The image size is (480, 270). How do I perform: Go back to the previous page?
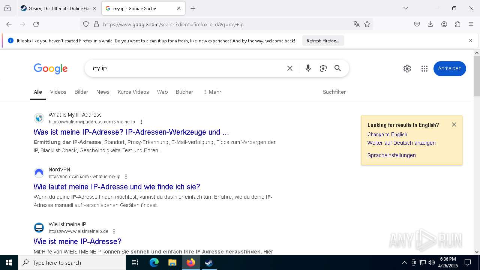(9, 24)
